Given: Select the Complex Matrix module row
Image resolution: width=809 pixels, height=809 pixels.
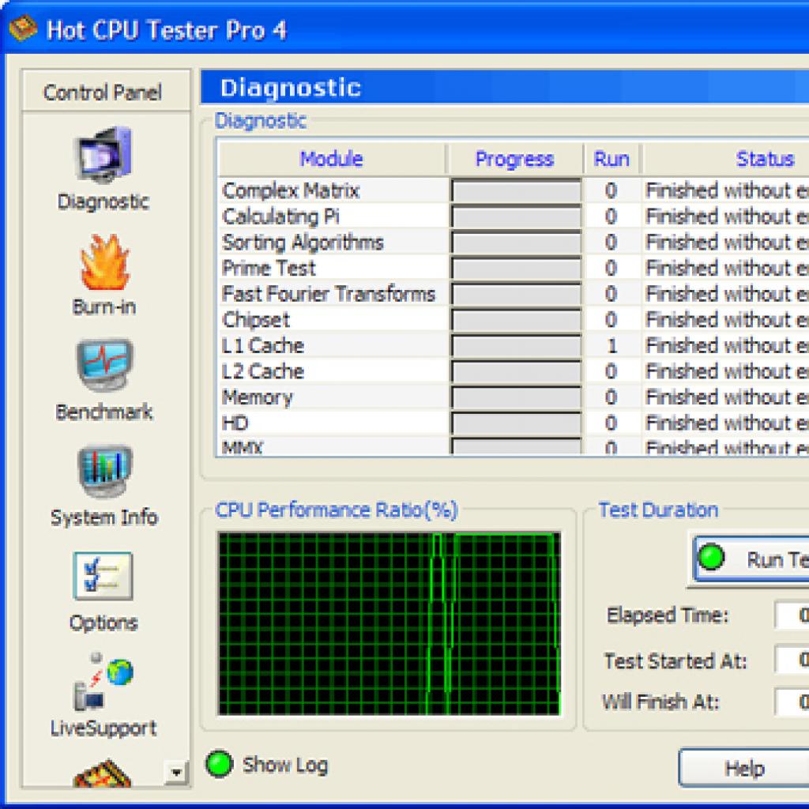Looking at the screenshot, I should (291, 190).
